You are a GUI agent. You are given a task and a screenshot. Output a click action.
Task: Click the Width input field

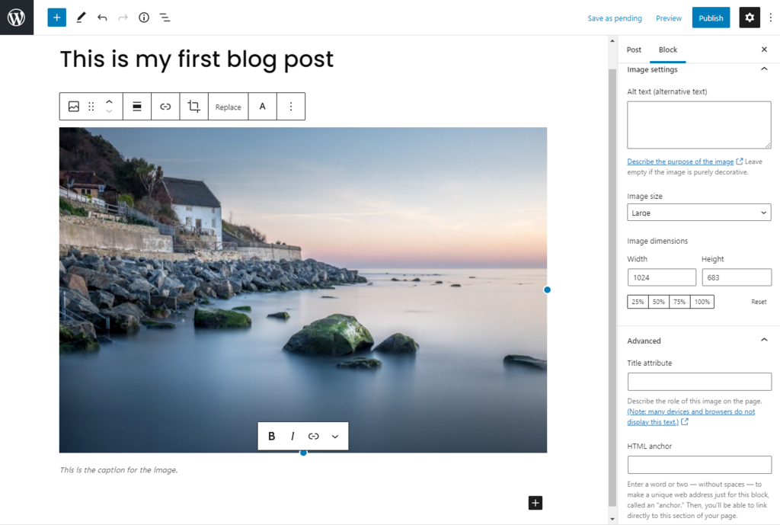(661, 277)
